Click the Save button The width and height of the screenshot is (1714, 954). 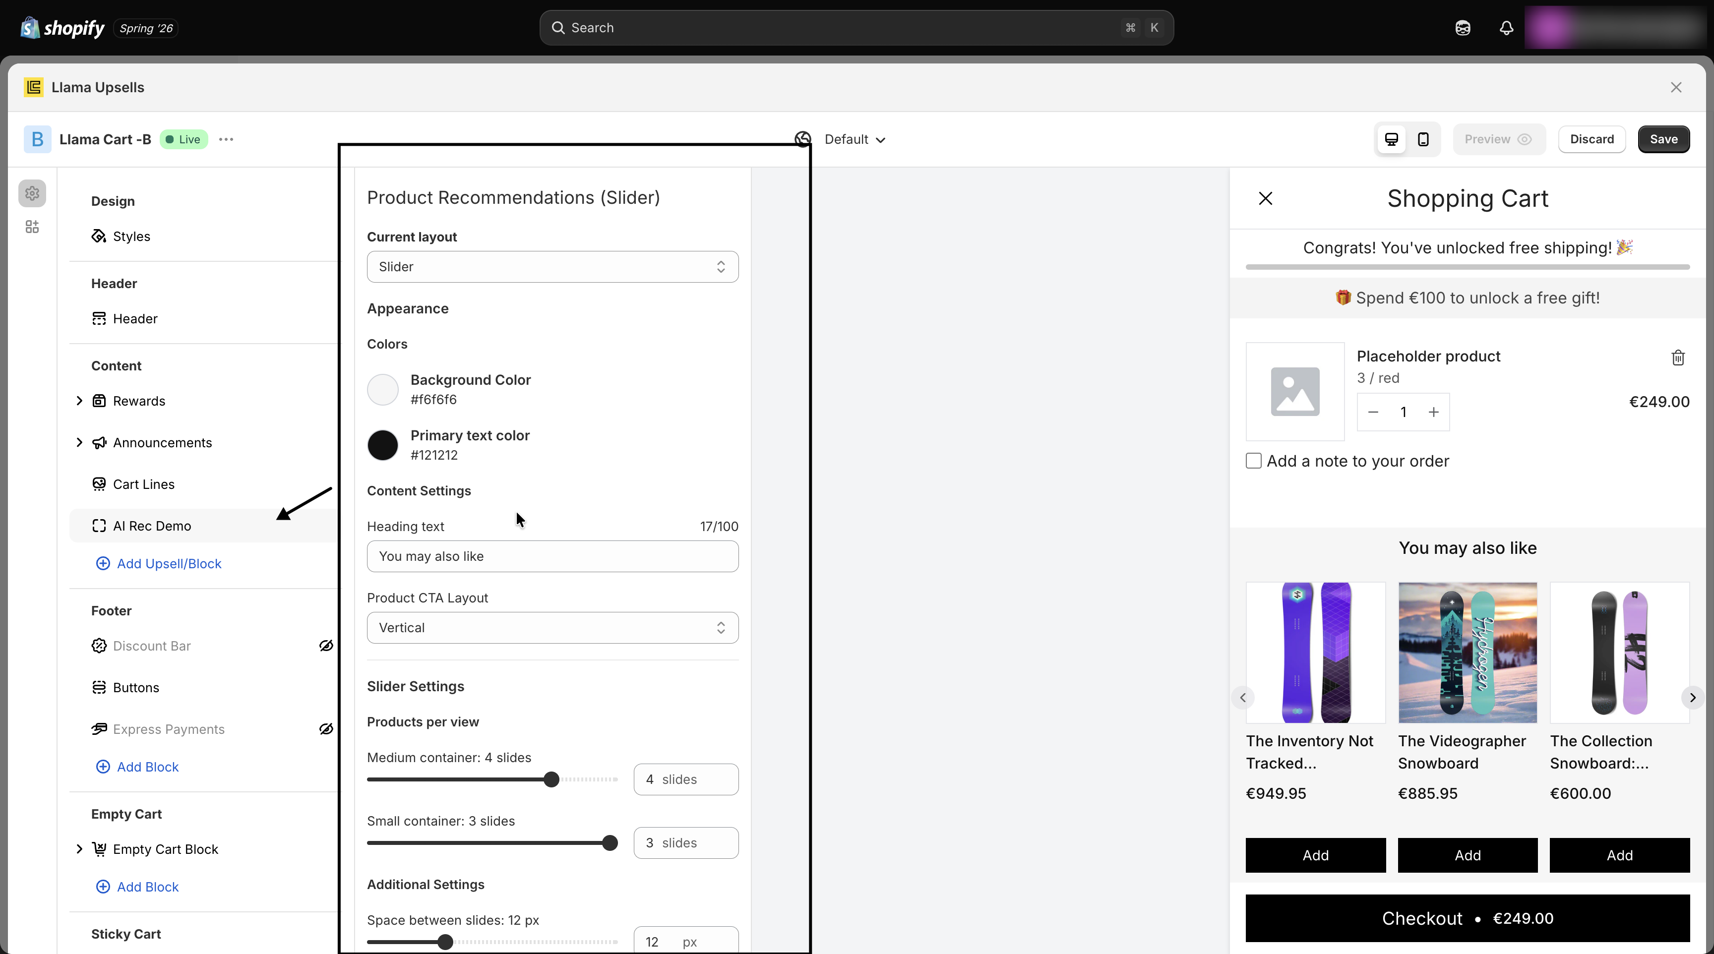1663,139
